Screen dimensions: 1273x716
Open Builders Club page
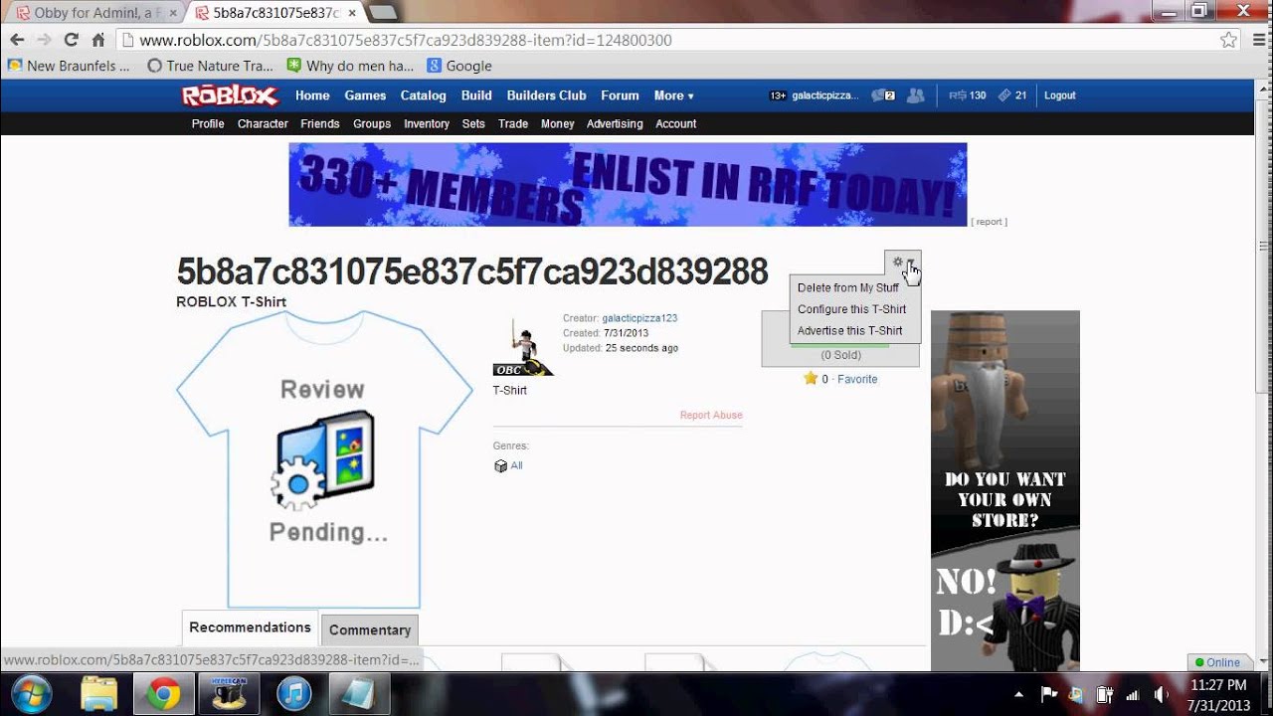546,95
